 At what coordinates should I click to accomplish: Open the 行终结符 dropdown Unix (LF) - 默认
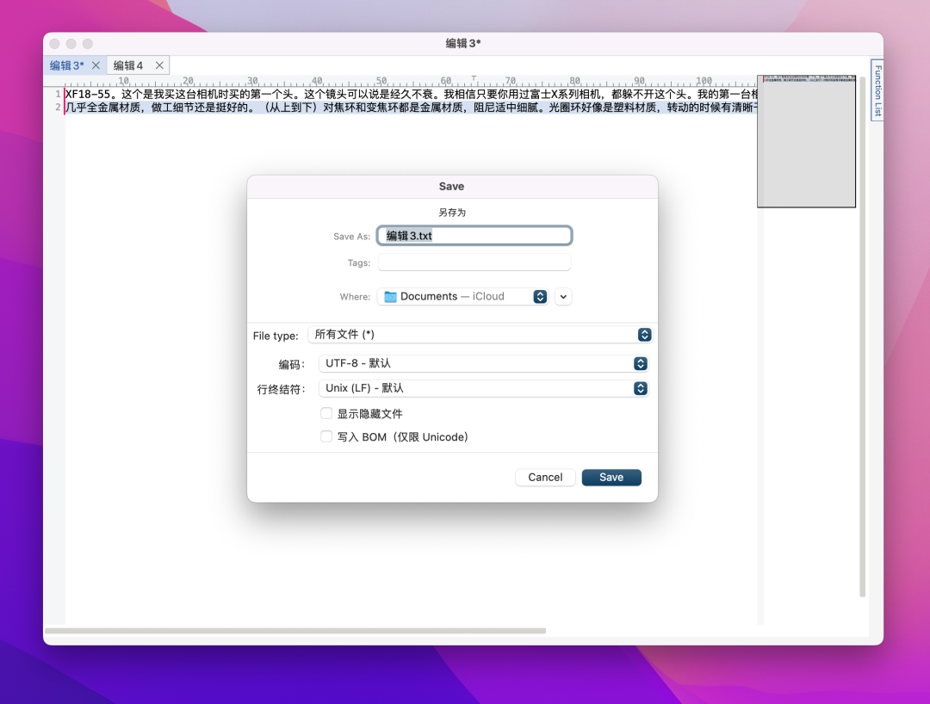pyautogui.click(x=483, y=388)
